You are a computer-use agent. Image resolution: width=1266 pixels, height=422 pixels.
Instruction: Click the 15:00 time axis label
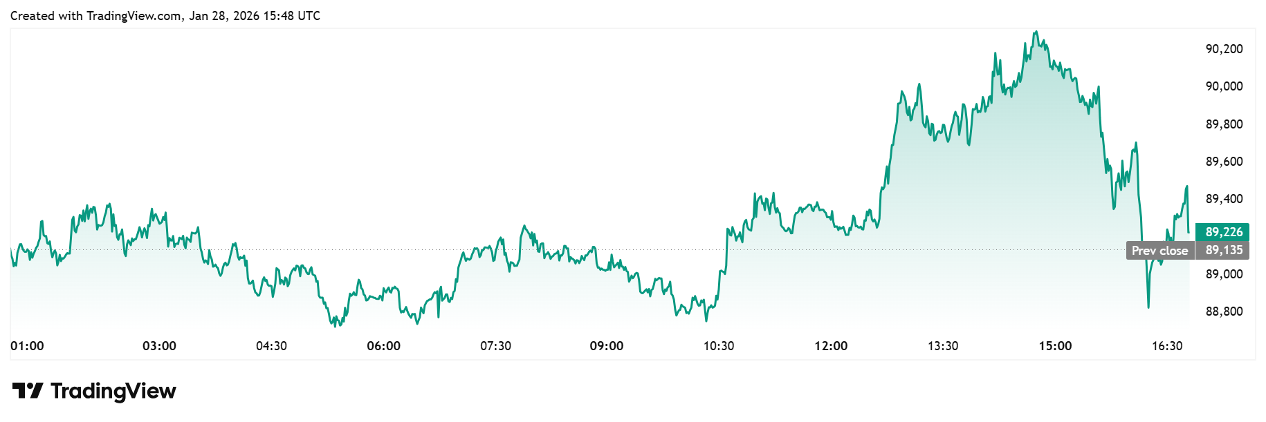click(1055, 346)
